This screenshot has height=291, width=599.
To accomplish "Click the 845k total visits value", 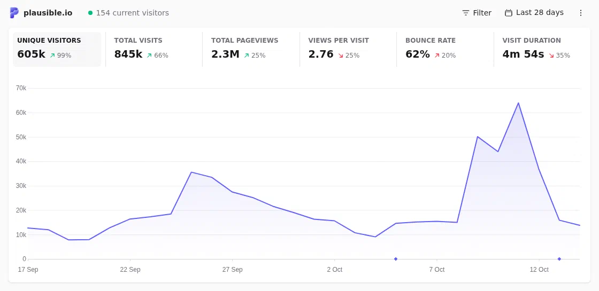I will point(128,54).
